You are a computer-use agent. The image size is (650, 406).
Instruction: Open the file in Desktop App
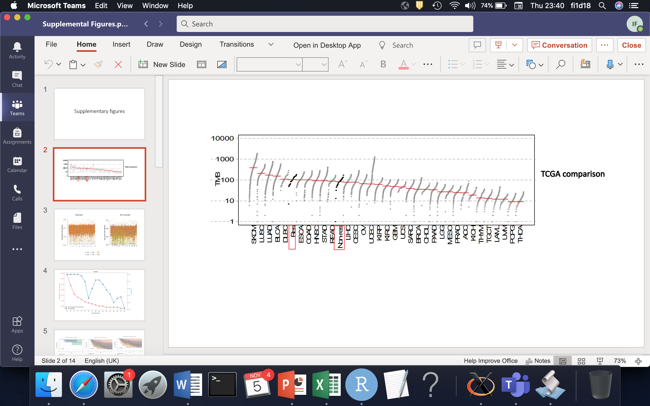327,45
